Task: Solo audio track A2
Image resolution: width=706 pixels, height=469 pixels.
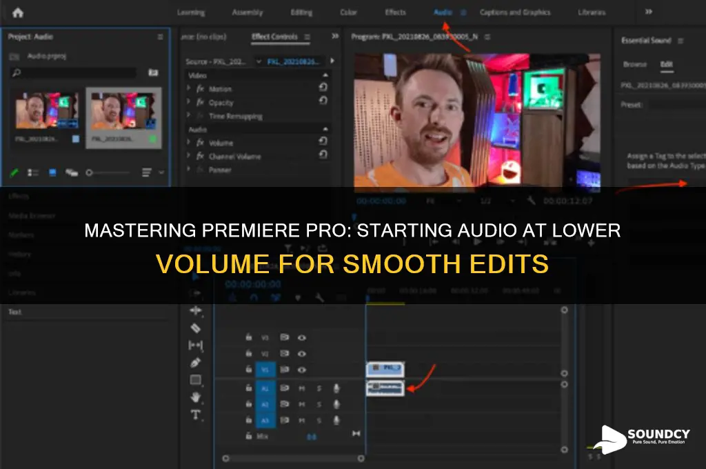Action: [x=319, y=405]
